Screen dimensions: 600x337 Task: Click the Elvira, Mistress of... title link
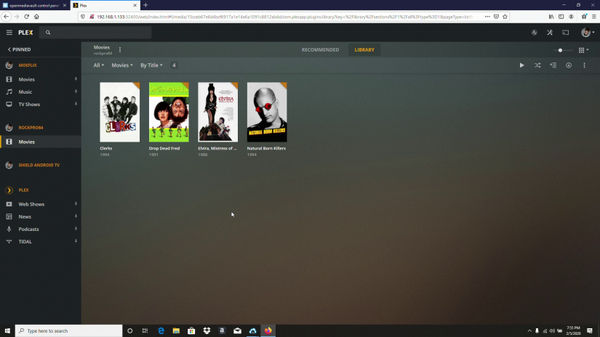pyautogui.click(x=217, y=148)
